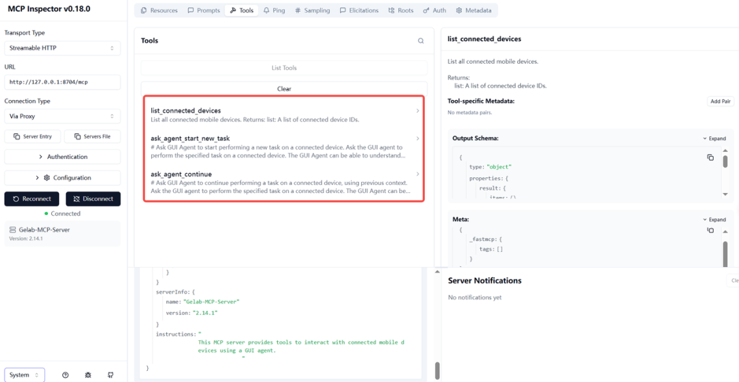The image size is (739, 382).
Task: Click the Reconnect refresh icon
Action: point(16,199)
